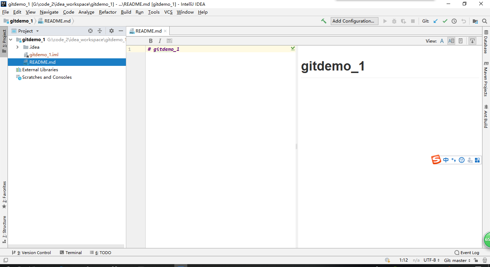
Task: Click the Collapse All icon in Project panel
Action: [100, 31]
